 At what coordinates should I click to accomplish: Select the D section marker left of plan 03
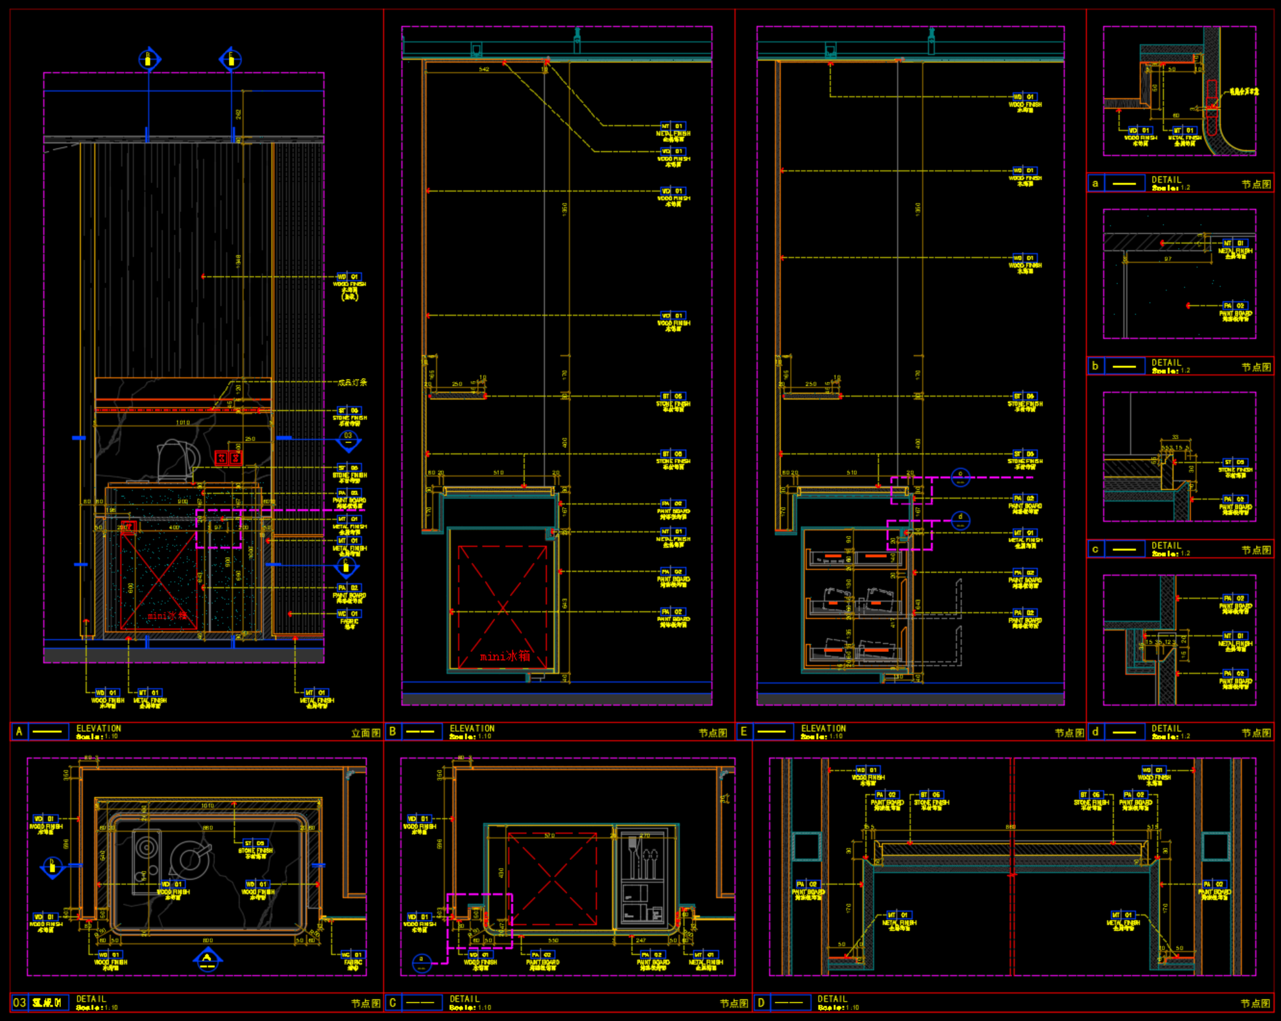pos(52,868)
